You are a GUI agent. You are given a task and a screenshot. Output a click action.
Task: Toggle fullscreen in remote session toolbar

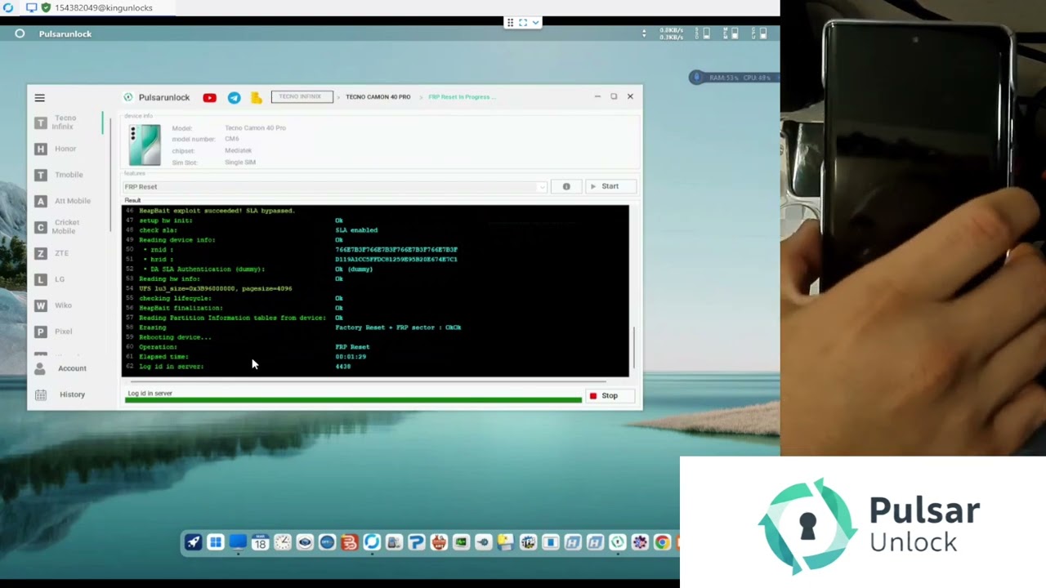coord(523,22)
